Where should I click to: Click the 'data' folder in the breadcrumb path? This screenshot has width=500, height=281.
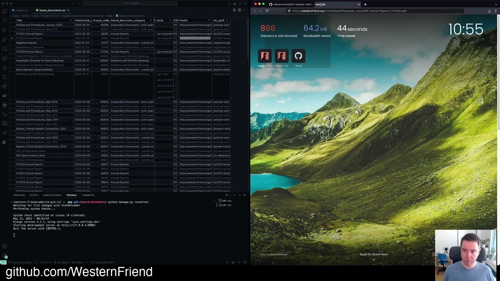point(109,16)
